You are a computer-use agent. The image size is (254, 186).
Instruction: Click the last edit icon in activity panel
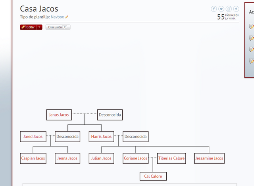click(251, 61)
